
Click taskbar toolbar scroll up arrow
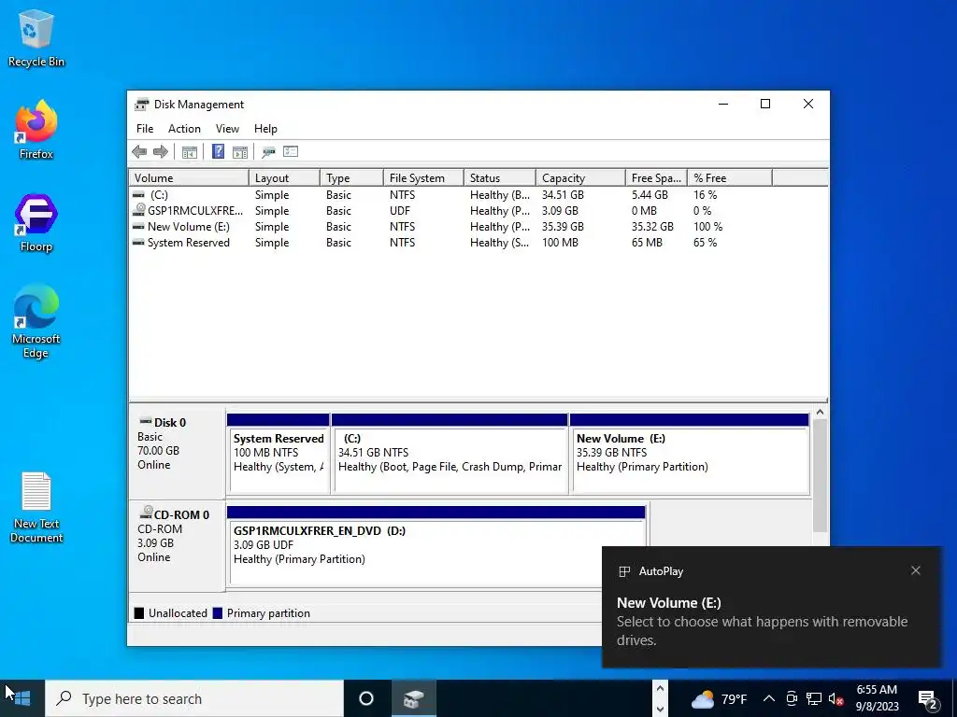click(x=660, y=689)
